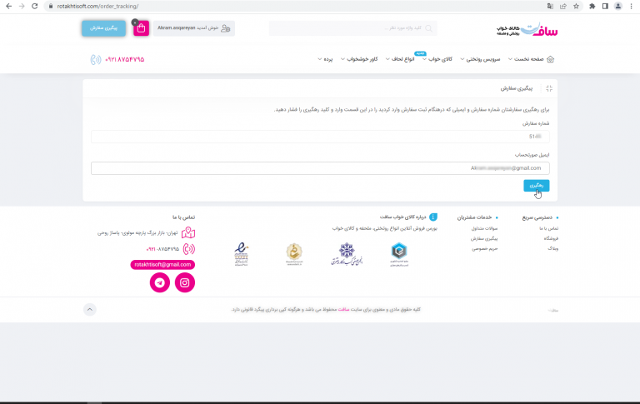The image size is (640, 404).
Task: Click the scroll-to-top chevron button
Action: click(x=90, y=309)
